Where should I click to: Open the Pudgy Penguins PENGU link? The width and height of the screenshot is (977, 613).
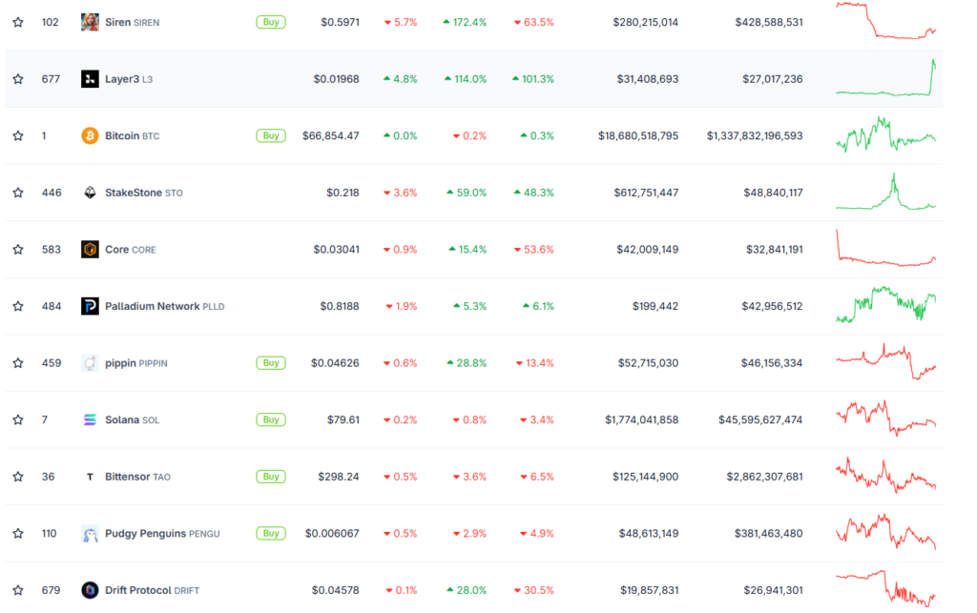click(161, 534)
